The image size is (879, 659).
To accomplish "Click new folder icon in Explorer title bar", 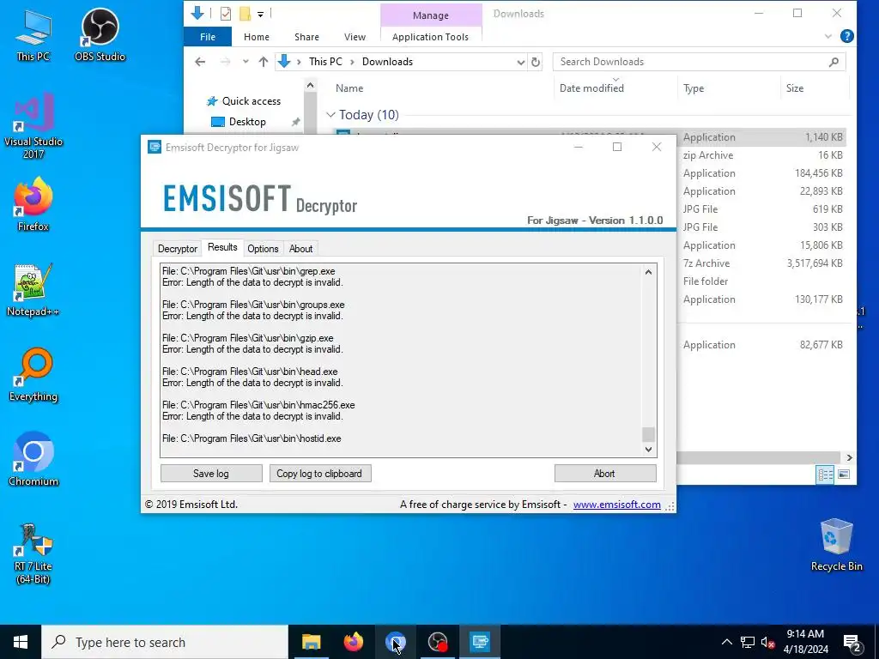I will click(x=245, y=13).
